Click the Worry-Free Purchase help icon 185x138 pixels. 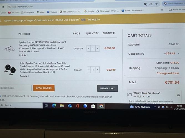pyautogui.click(x=178, y=95)
